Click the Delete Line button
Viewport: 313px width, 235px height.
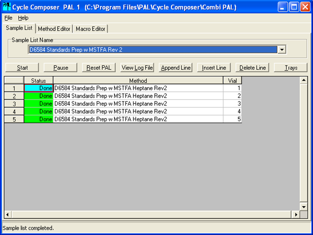[x=252, y=68]
